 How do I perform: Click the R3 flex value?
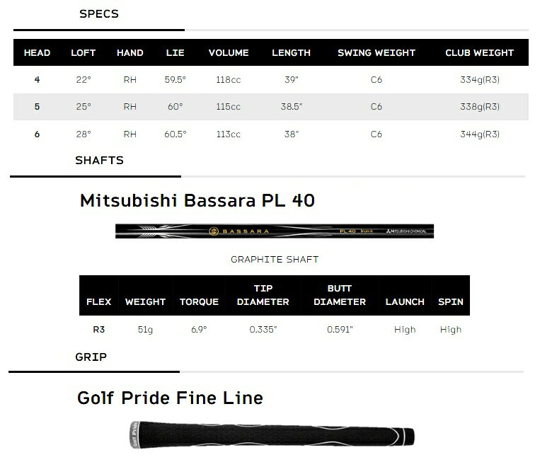coord(98,330)
